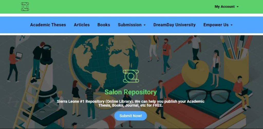The height and width of the screenshot is (129, 263).
Task: Visit DreamDay University link
Action: click(174, 25)
